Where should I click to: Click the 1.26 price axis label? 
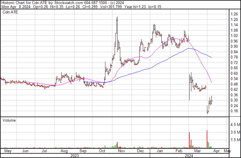(x=234, y=14)
